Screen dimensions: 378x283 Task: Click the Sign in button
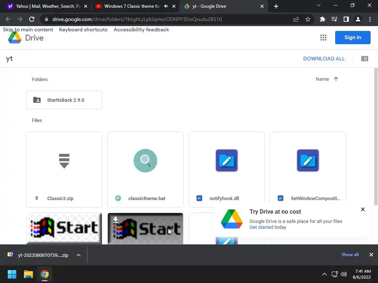(353, 38)
